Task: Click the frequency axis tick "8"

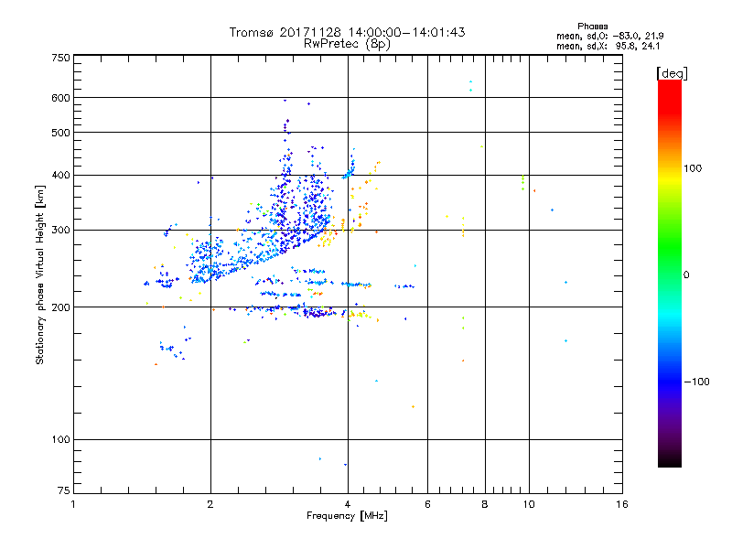Action: click(x=485, y=504)
